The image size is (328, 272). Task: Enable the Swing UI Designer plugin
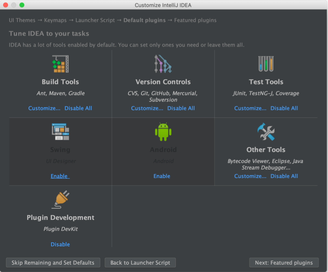point(60,176)
